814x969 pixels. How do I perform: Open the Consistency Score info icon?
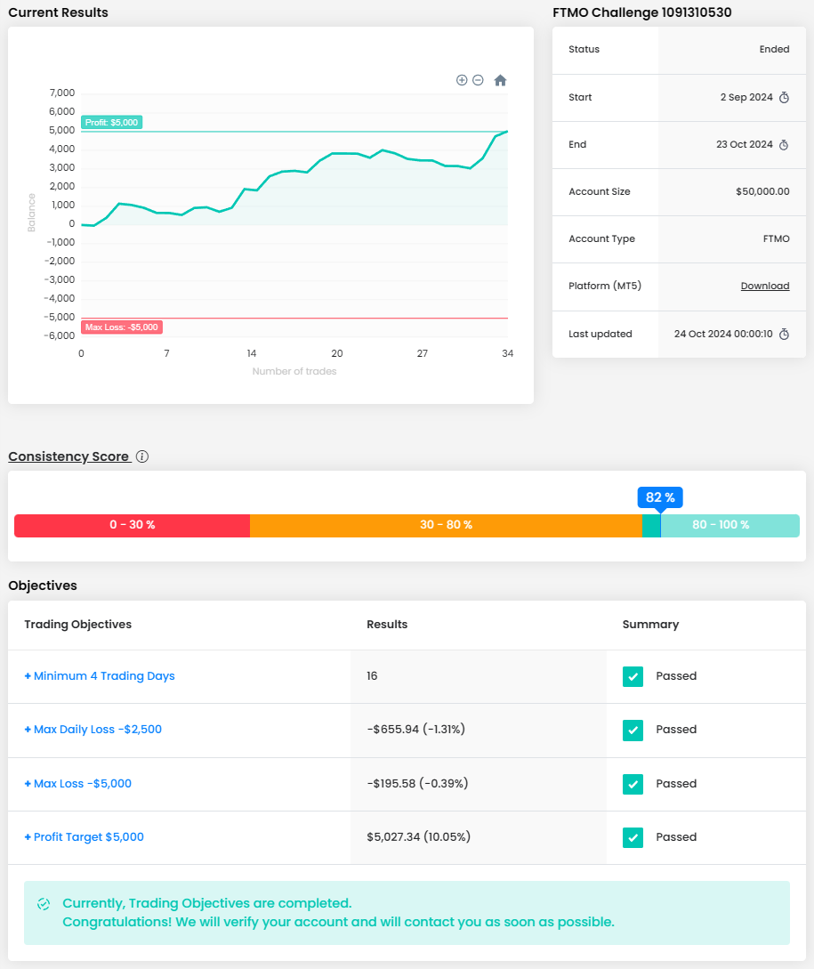(x=142, y=456)
